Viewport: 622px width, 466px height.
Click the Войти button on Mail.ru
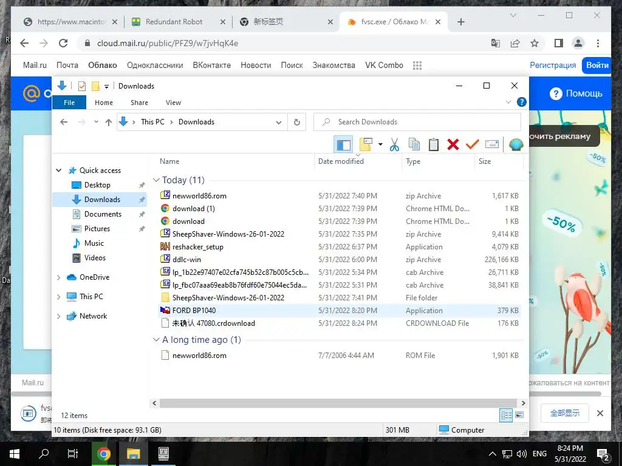(597, 66)
